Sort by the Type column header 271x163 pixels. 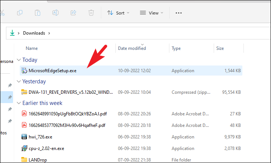click(x=176, y=48)
